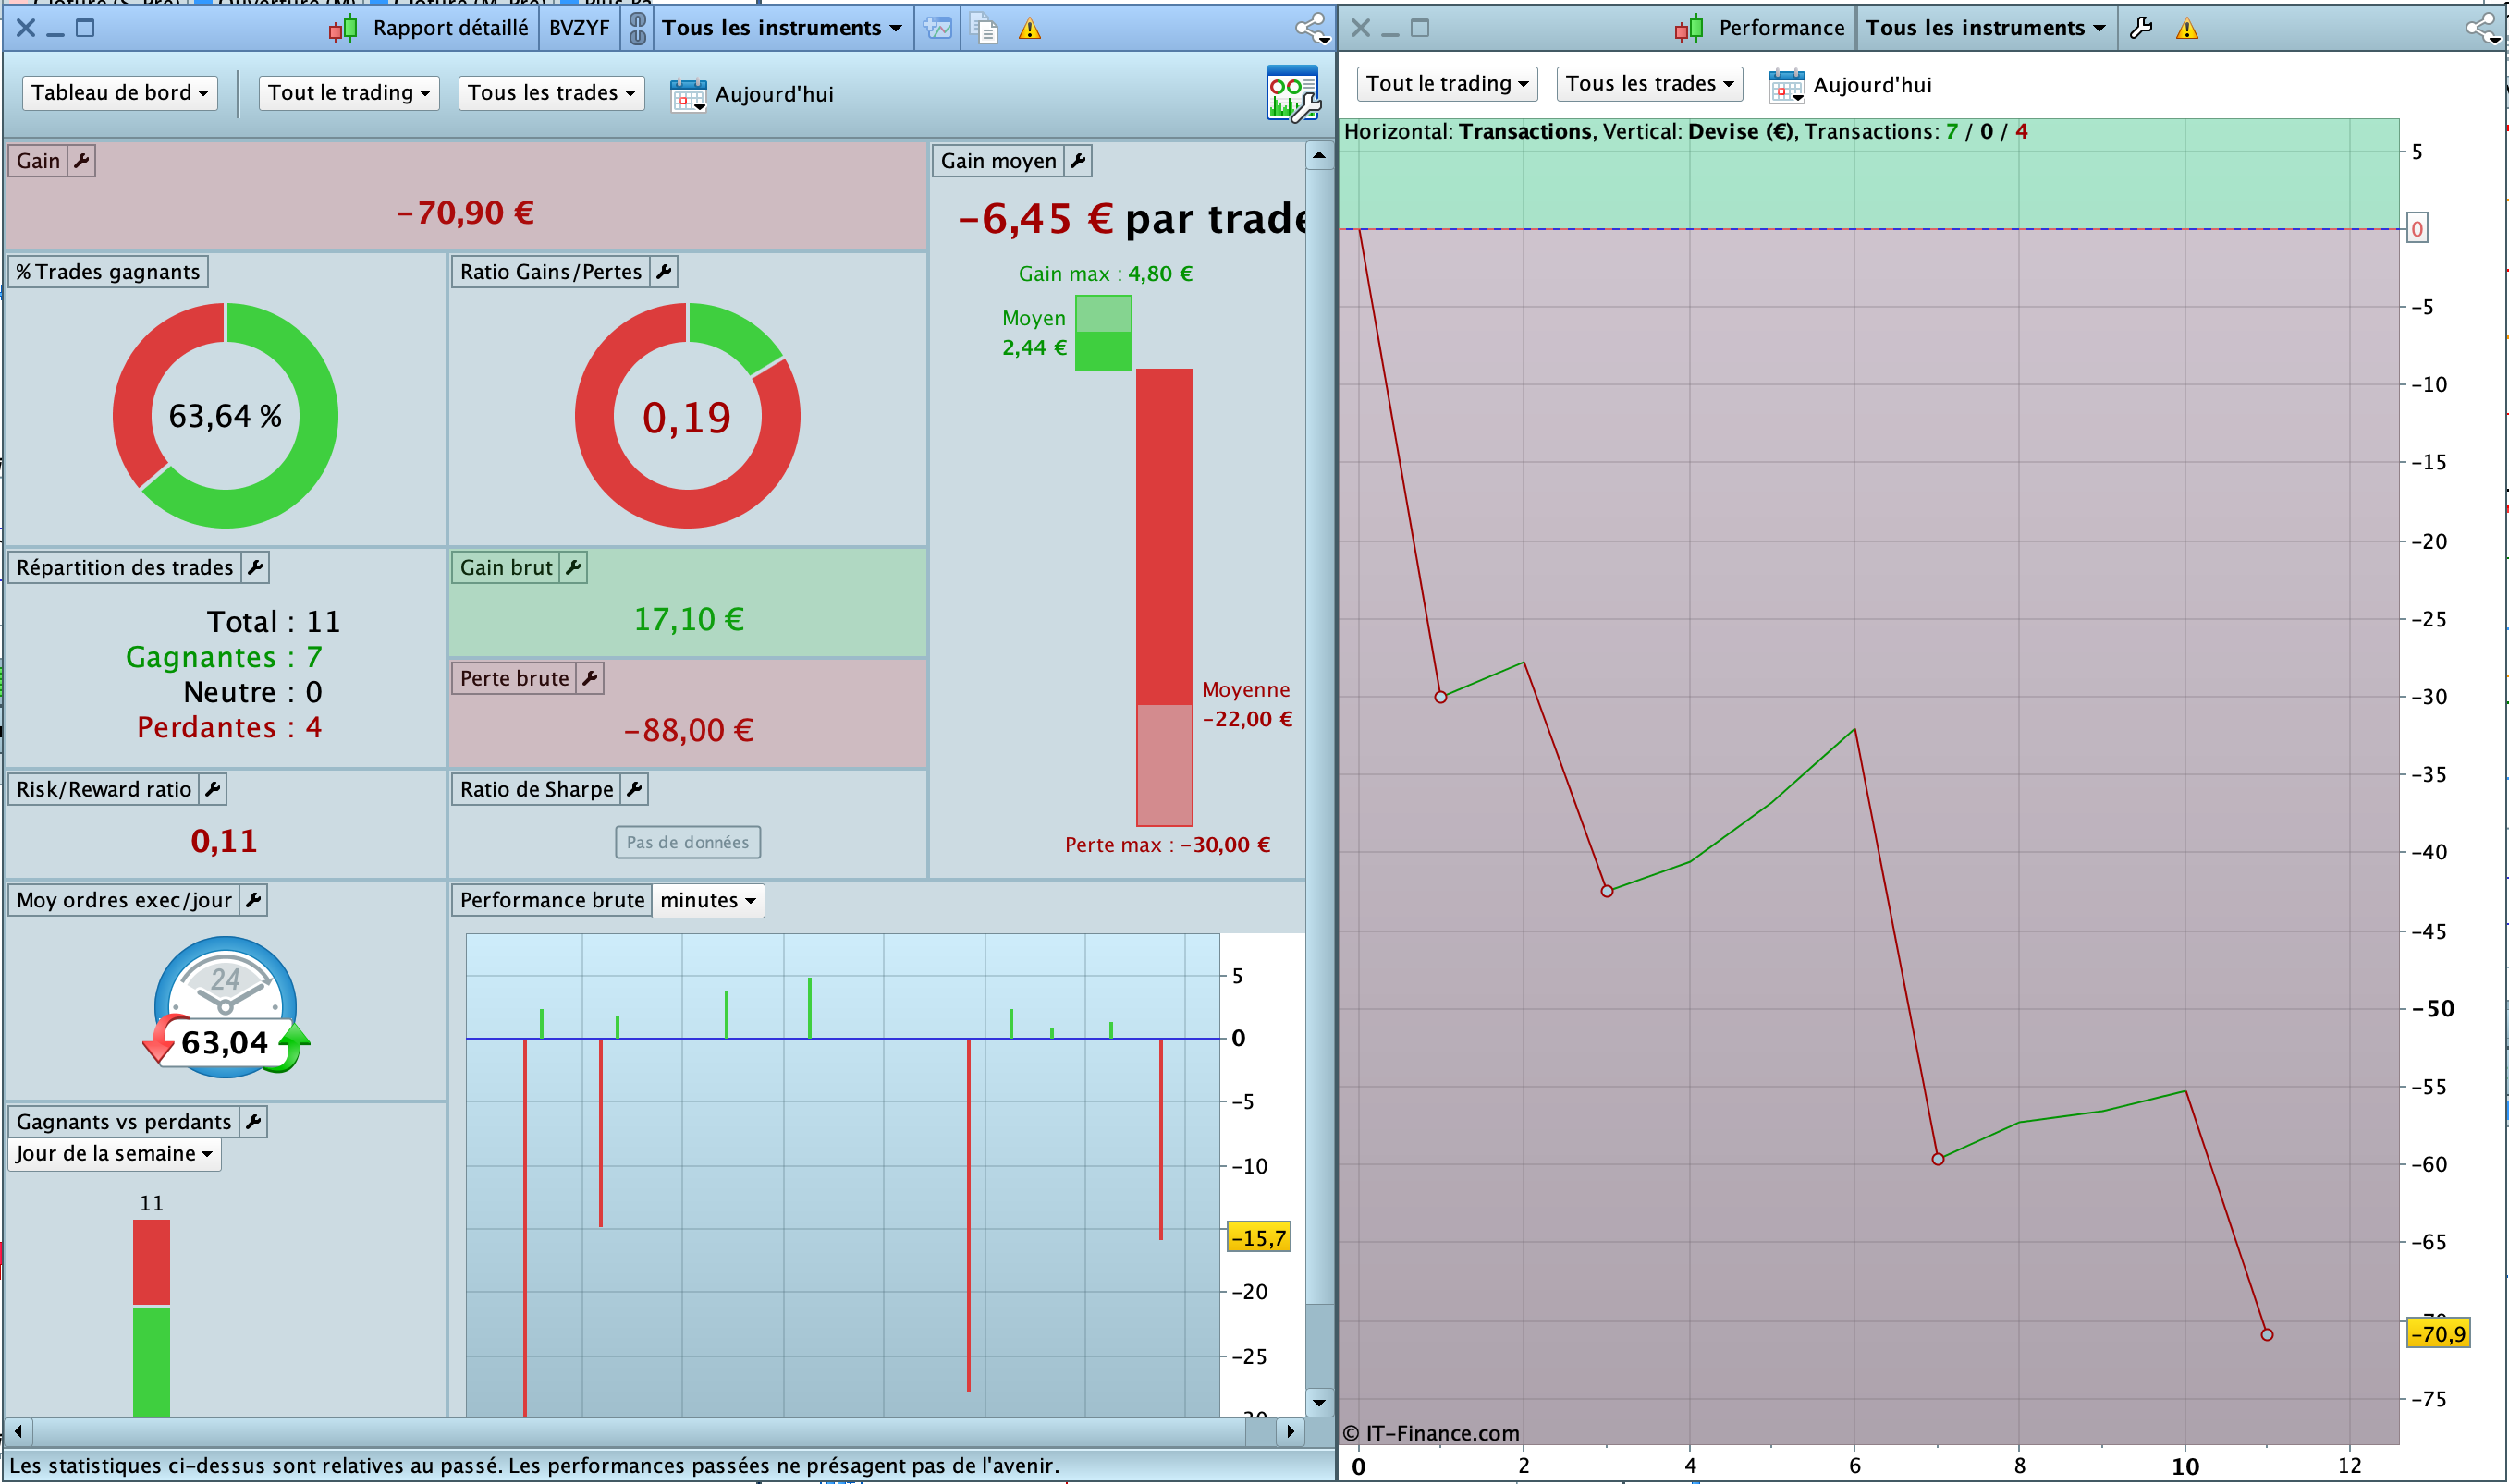Open share menu in Performance window
The image size is (2509, 1484).
(2484, 28)
